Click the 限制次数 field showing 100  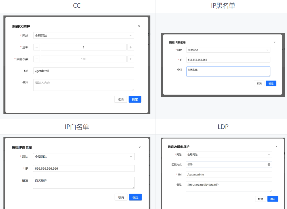(x=84, y=59)
